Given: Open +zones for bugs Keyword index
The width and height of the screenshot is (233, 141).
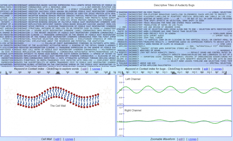Looking at the screenshot, I should pyautogui.click(x=217, y=69).
